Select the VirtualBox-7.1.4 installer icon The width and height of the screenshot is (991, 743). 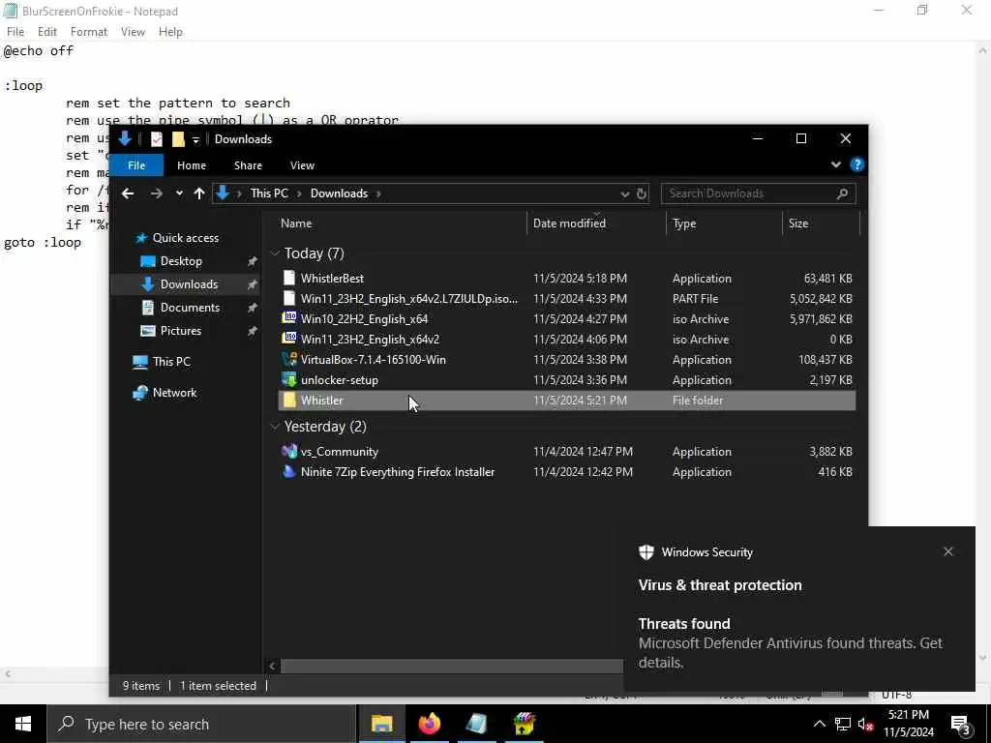(289, 359)
